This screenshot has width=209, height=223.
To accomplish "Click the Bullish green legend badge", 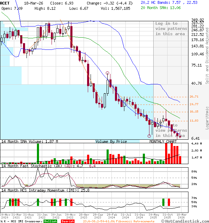I will click(51, 221).
